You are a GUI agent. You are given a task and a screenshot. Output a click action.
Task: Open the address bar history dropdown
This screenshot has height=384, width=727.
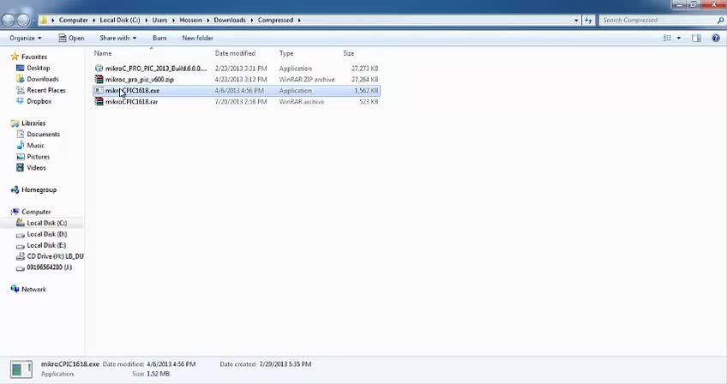coord(576,20)
